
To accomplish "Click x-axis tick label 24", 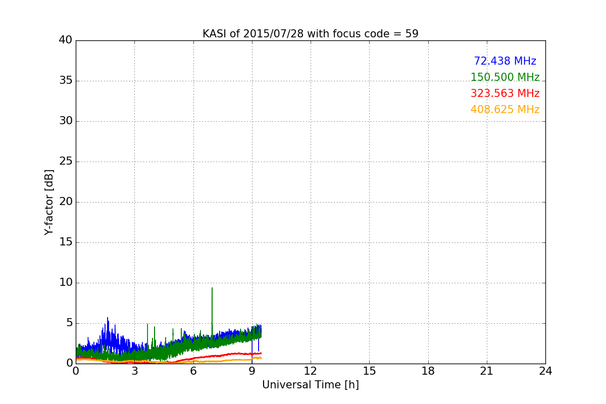I will tap(545, 371).
